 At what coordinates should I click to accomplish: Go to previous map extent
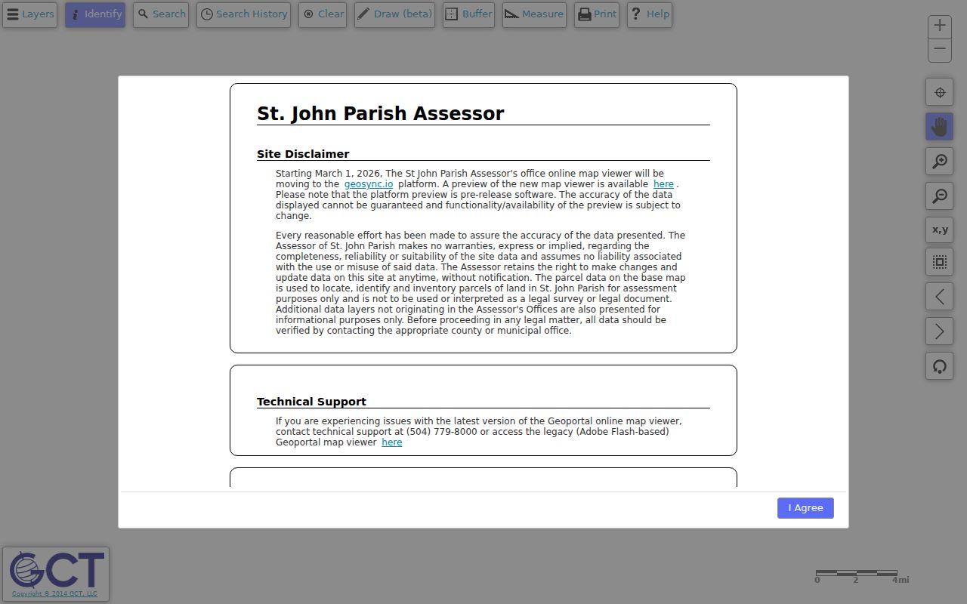pos(940,297)
